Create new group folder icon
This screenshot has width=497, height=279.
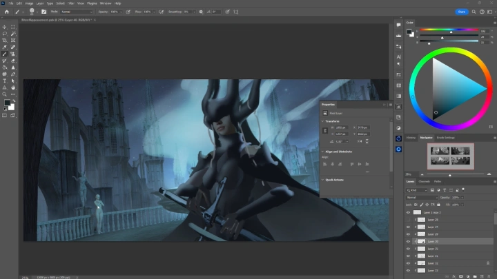coord(475,276)
